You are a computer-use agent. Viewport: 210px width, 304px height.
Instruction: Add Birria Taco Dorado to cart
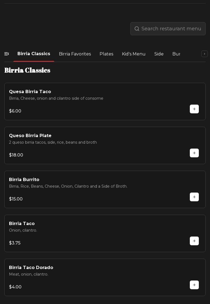tap(194, 285)
